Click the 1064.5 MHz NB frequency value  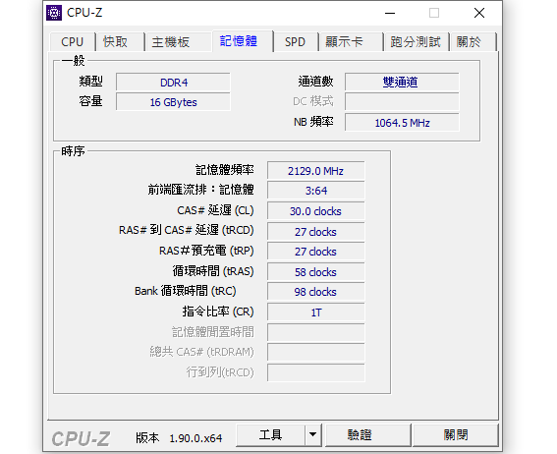click(x=402, y=123)
